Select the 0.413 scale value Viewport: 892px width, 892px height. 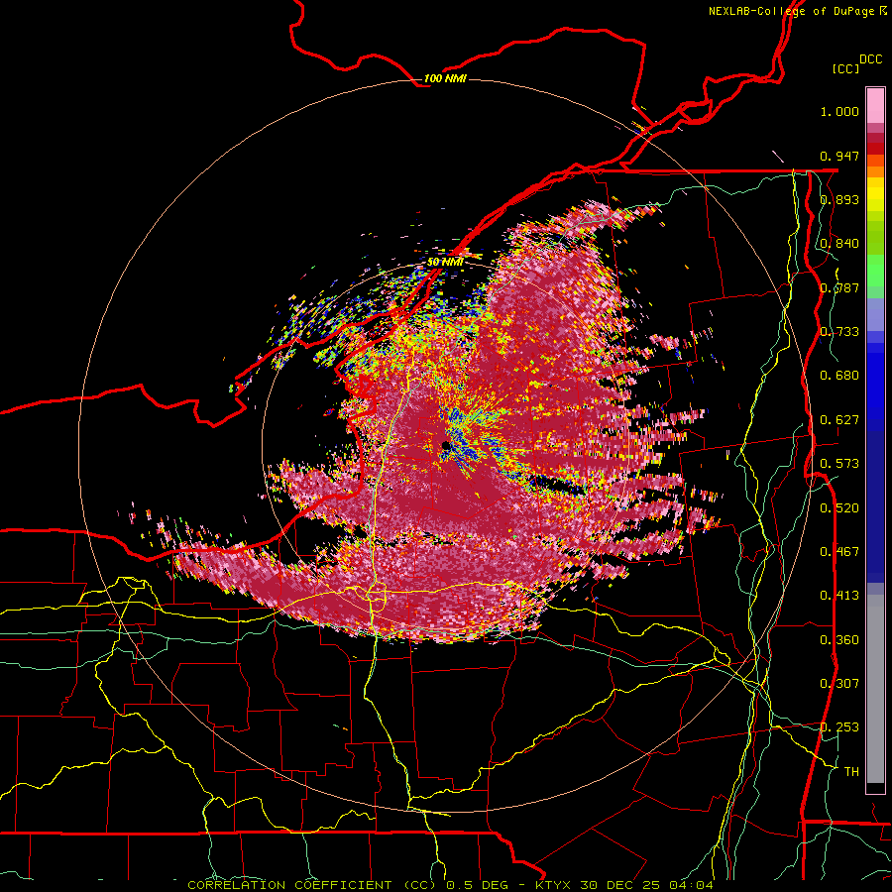[x=839, y=596]
